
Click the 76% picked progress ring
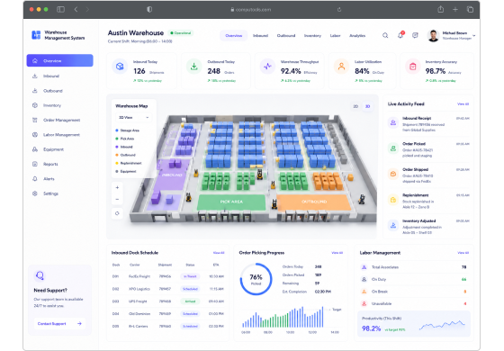point(256,279)
